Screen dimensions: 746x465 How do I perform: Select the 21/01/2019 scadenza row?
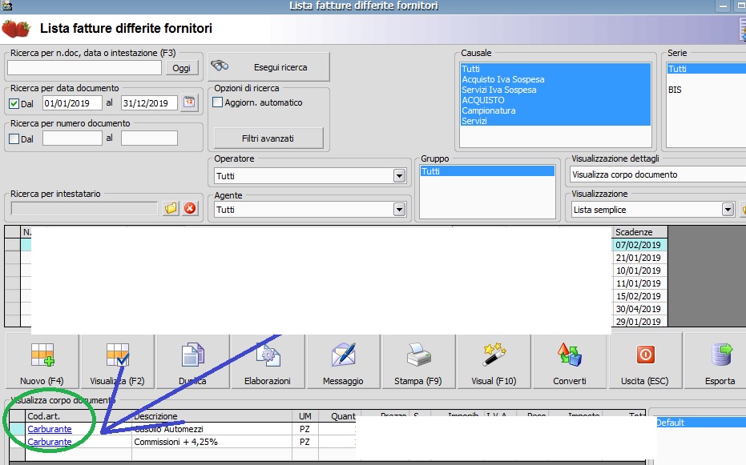[x=639, y=258]
